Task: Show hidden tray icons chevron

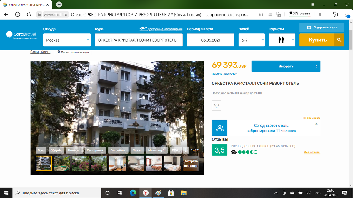Action: tap(276, 193)
